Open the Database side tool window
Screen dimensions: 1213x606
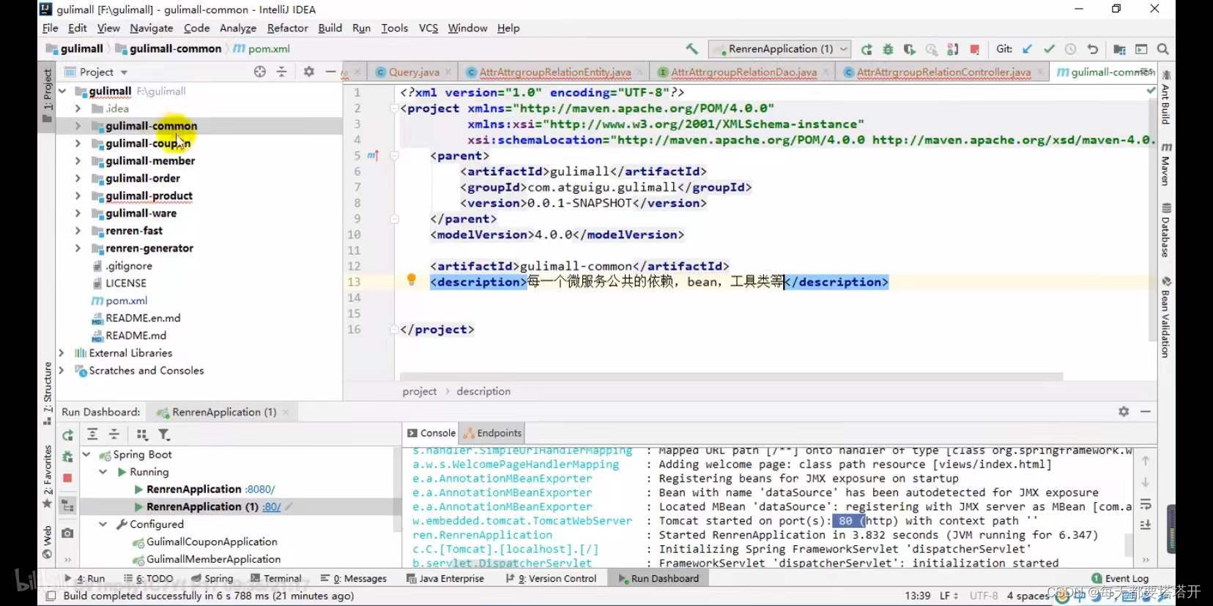(x=1165, y=230)
